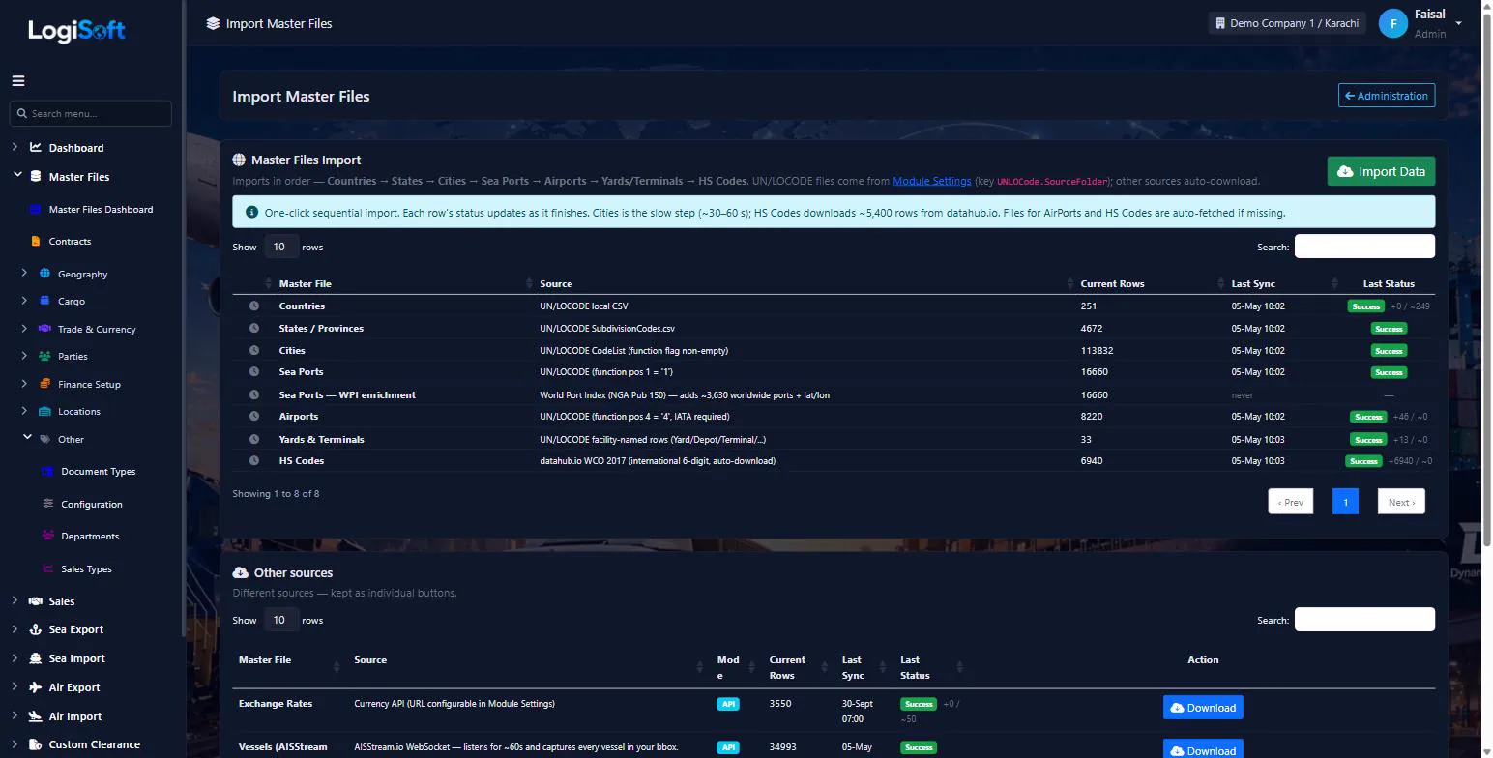Follow the Module Settings link
The height and width of the screenshot is (758, 1493).
point(931,181)
